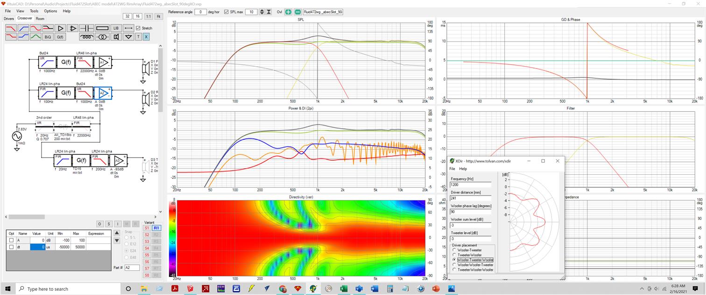Click the highlighted X toolbar button
Image resolution: width=706 pixels, height=295 pixels.
(x=146, y=36)
